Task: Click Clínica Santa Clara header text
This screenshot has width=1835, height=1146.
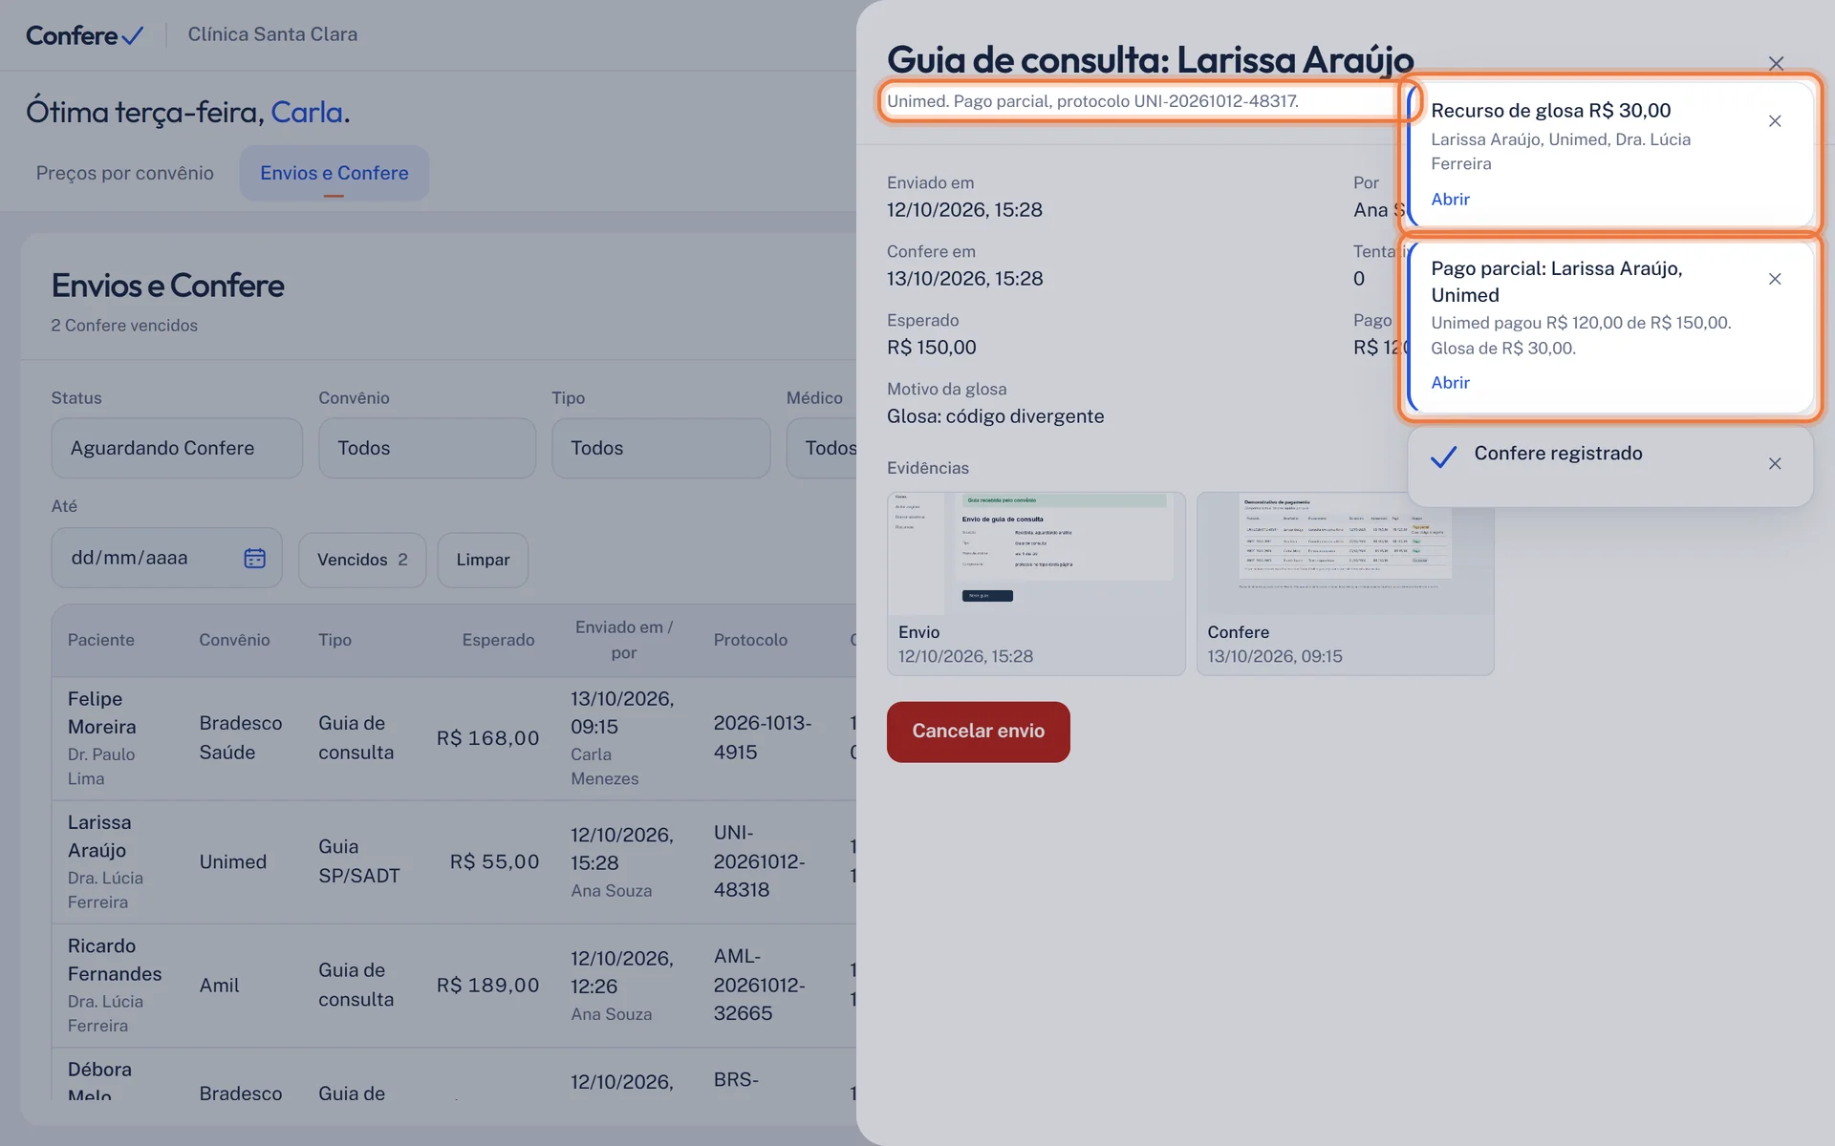Action: tap(272, 34)
